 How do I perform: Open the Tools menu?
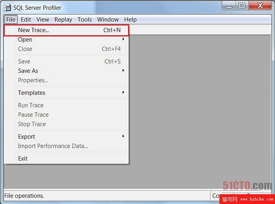85,20
